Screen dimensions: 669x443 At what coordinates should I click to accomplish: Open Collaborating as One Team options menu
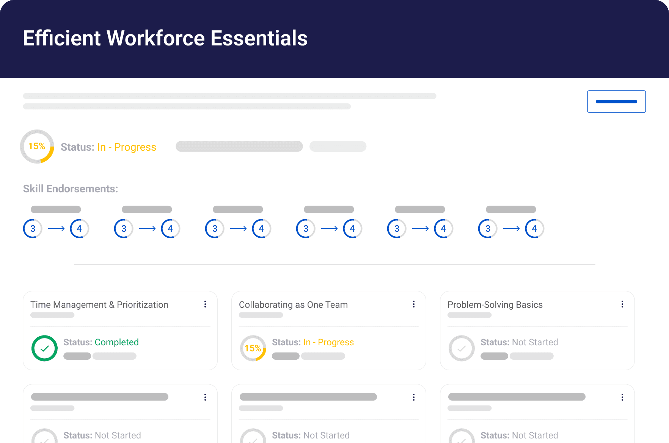coord(414,304)
